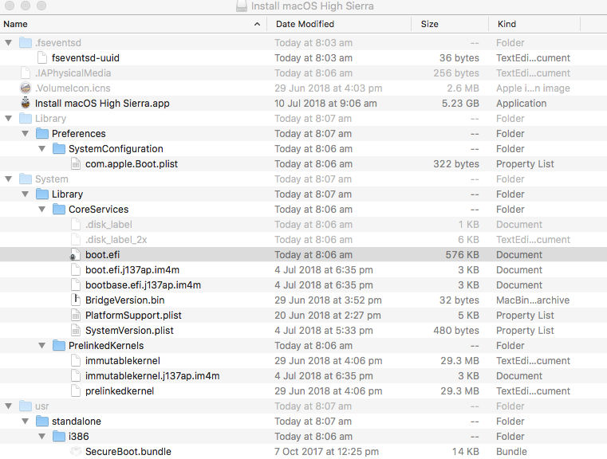Select the com.apple.Boot.plist file icon

pyautogui.click(x=76, y=164)
